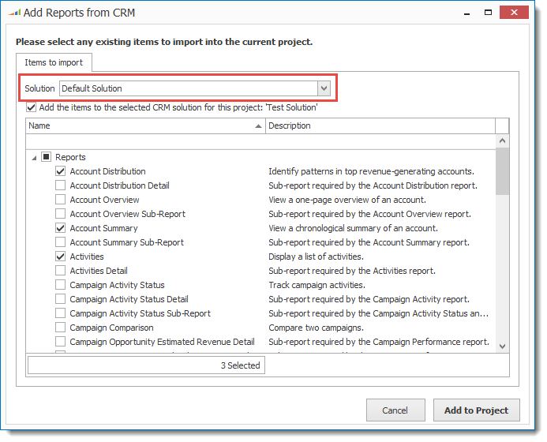Click scrollbar down arrow in report list
547x442 pixels.
coord(502,346)
